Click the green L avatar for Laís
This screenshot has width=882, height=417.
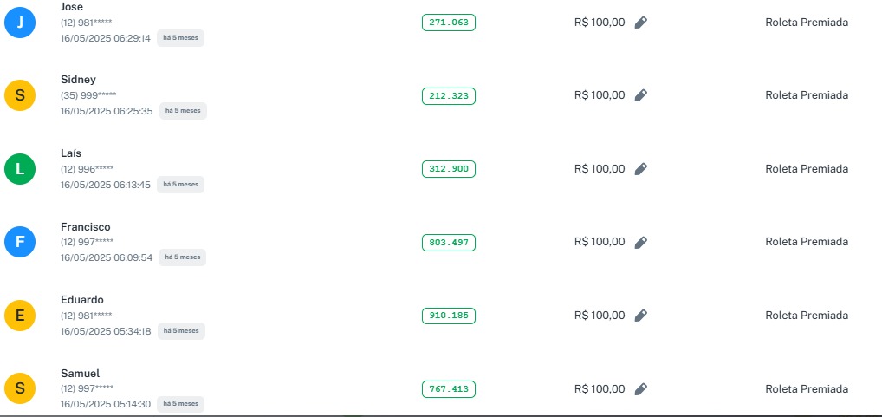[x=20, y=169]
